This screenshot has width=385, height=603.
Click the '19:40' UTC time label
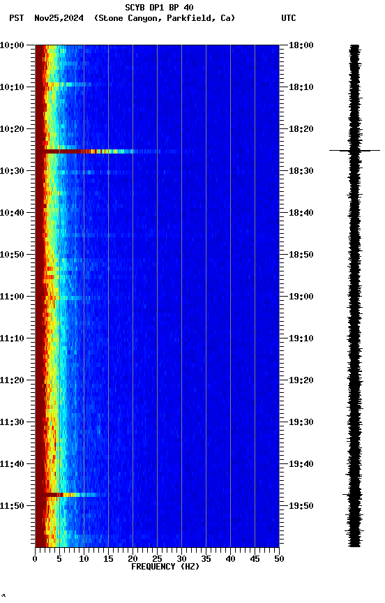(x=301, y=465)
